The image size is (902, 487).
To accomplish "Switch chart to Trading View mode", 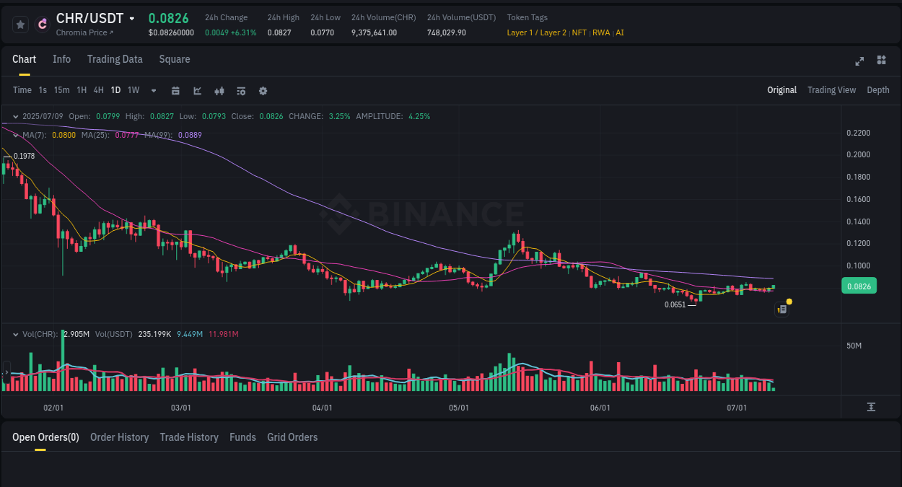I will coord(831,89).
